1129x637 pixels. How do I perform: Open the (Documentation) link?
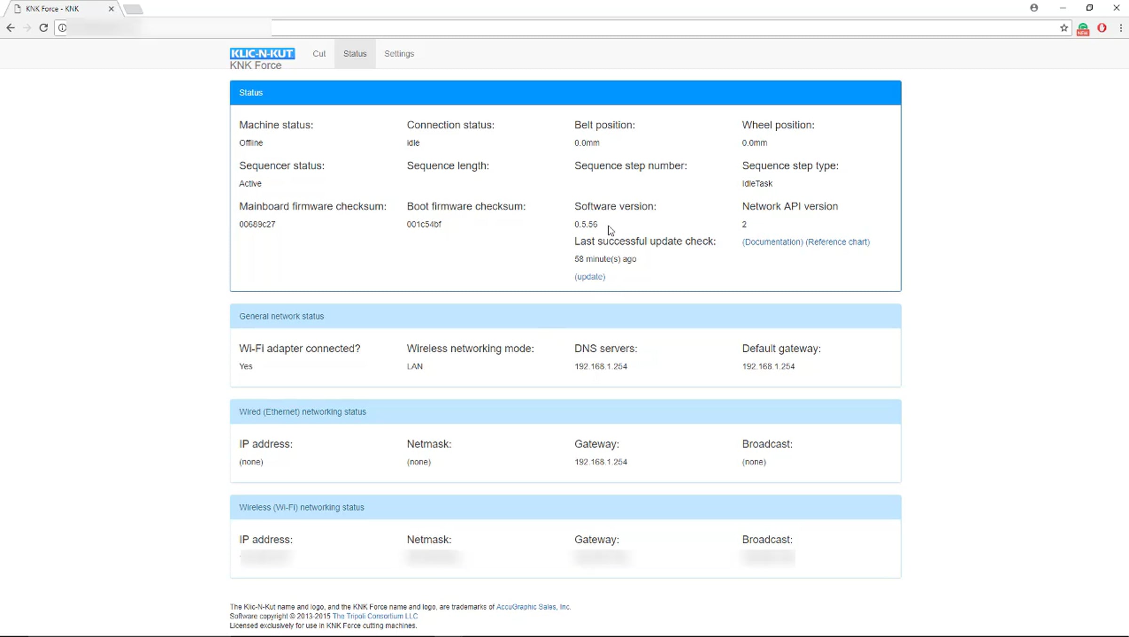point(772,242)
